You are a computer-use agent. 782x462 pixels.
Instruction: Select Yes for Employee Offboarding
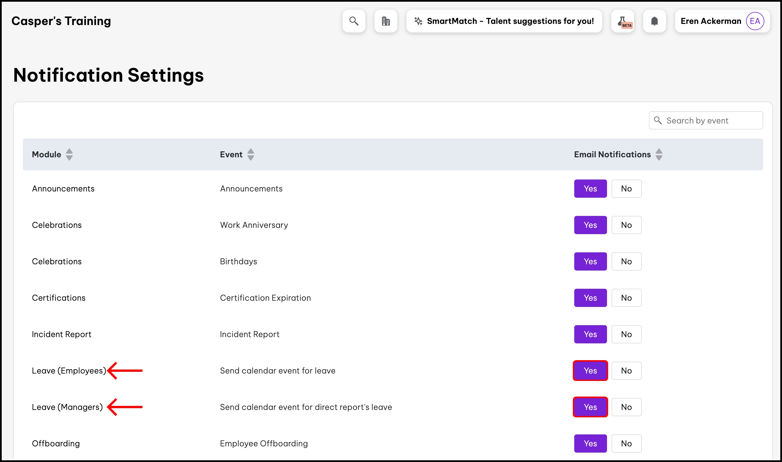(x=590, y=443)
